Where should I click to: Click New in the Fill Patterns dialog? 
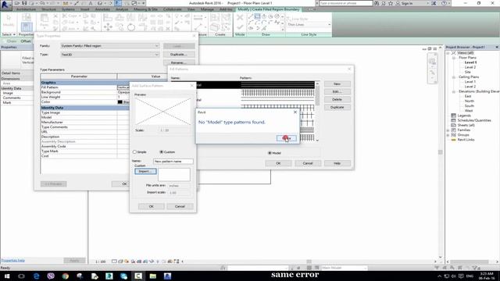pyautogui.click(x=337, y=84)
